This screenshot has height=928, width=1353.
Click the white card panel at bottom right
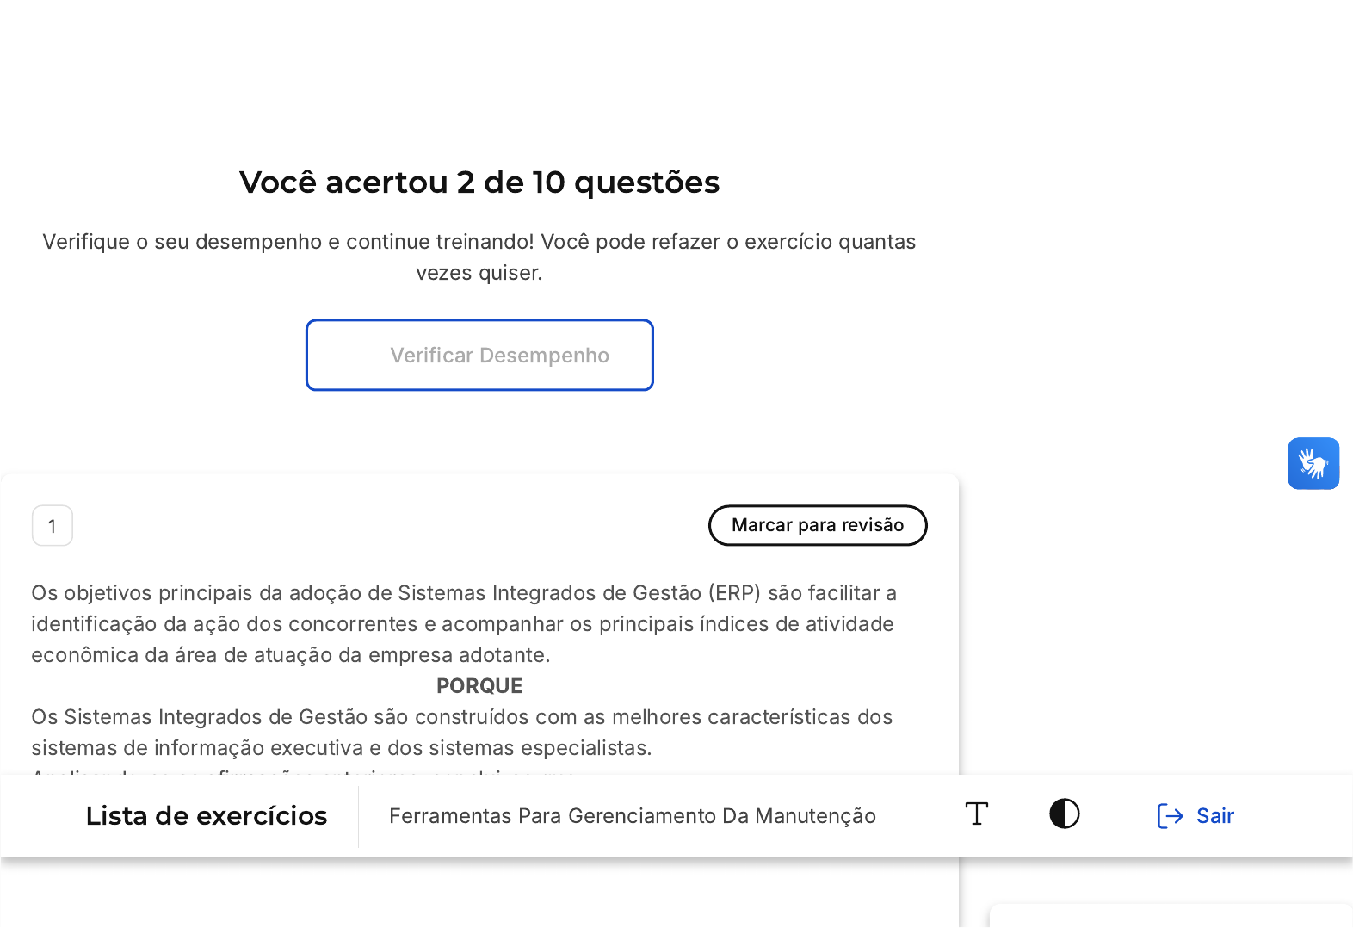[1171, 916]
